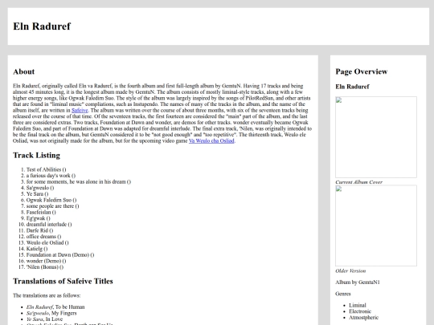Click the Older Version caption
Screen dimensions: 434x325
(x=350, y=270)
